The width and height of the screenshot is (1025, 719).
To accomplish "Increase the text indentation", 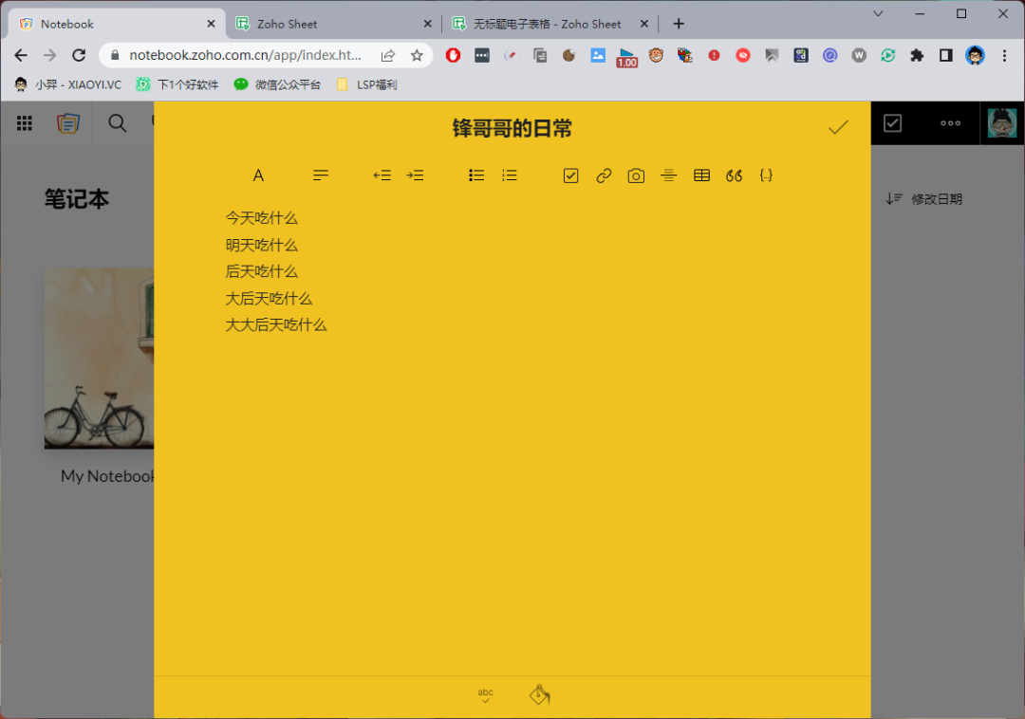I will [x=415, y=175].
